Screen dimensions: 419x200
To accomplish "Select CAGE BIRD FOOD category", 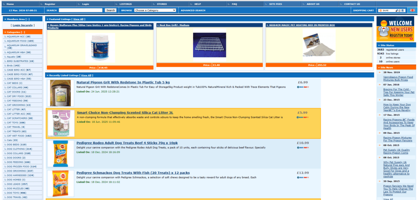I will tap(20, 74).
